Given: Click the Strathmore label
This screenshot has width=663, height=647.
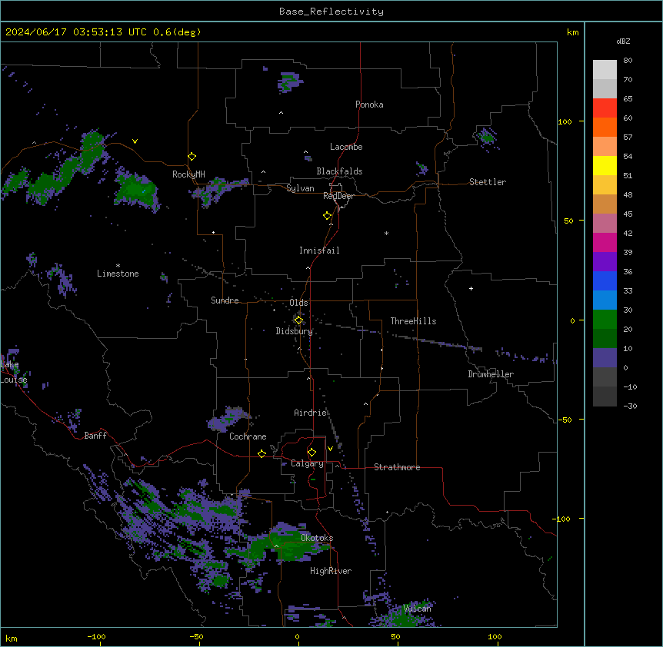Looking at the screenshot, I should (x=397, y=467).
